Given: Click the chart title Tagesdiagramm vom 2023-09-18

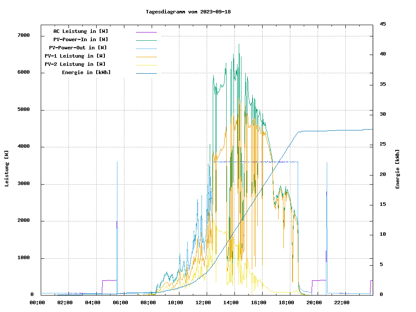Looking at the screenshot, I should click(x=188, y=12).
